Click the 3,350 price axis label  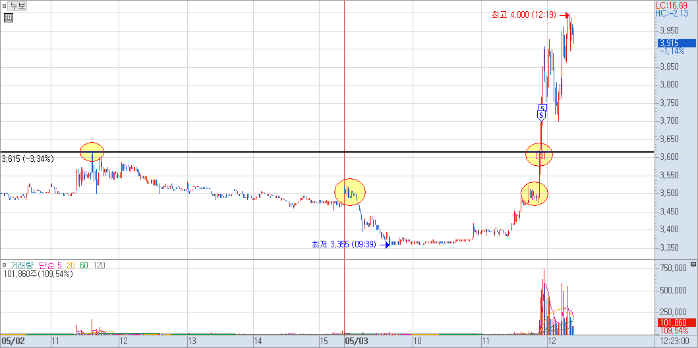[670, 247]
